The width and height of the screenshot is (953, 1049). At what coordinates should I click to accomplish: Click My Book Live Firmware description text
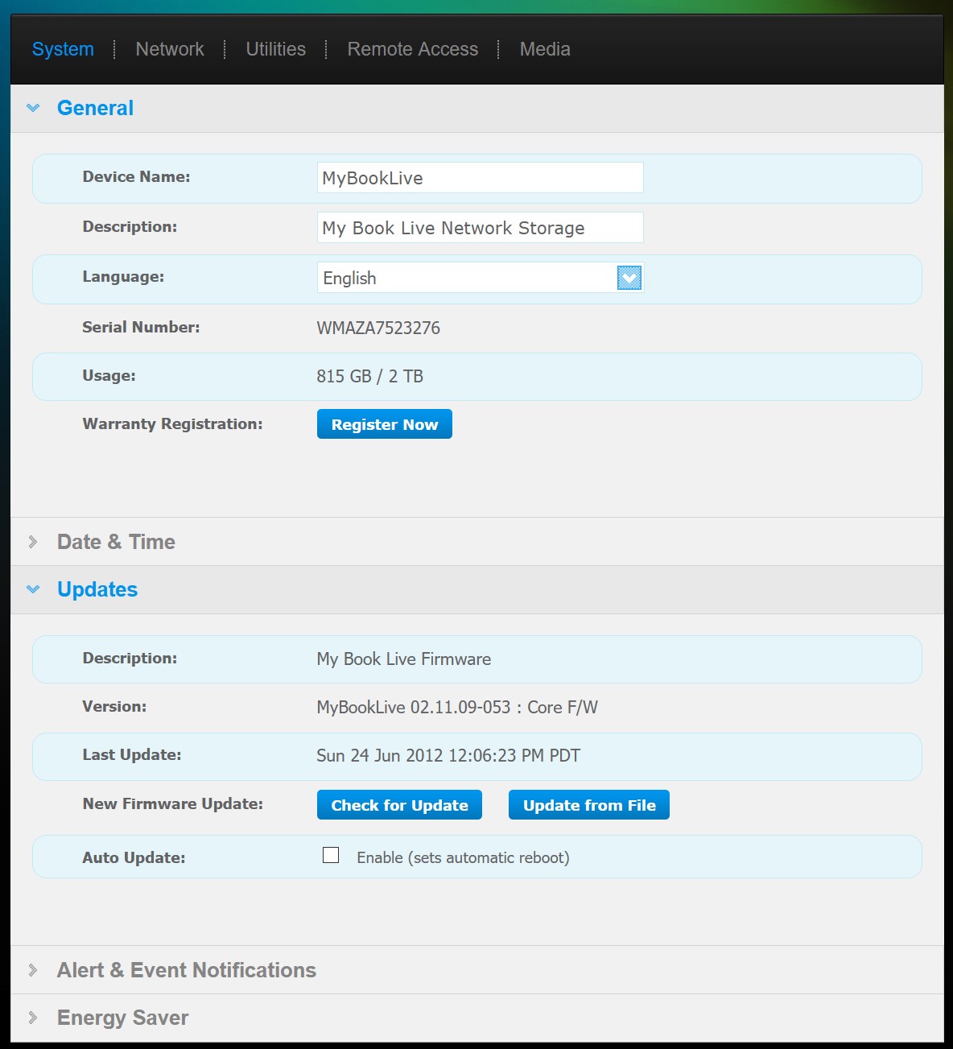coord(404,659)
